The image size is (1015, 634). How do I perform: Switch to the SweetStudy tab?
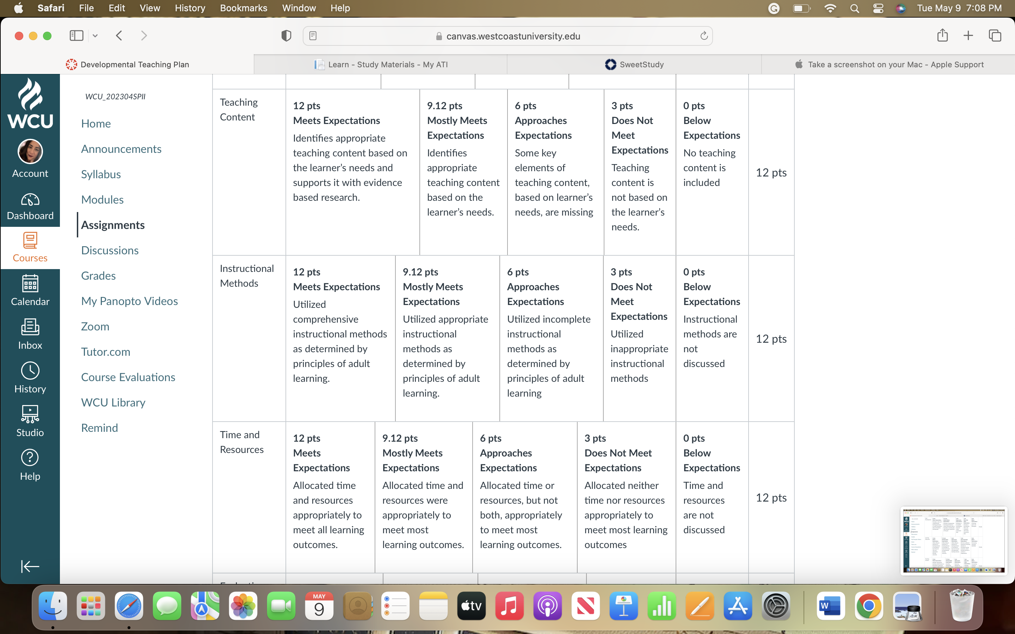[x=634, y=64]
